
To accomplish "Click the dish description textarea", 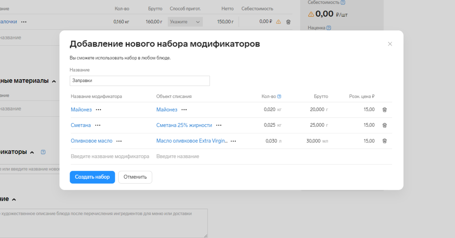I will (x=104, y=223).
